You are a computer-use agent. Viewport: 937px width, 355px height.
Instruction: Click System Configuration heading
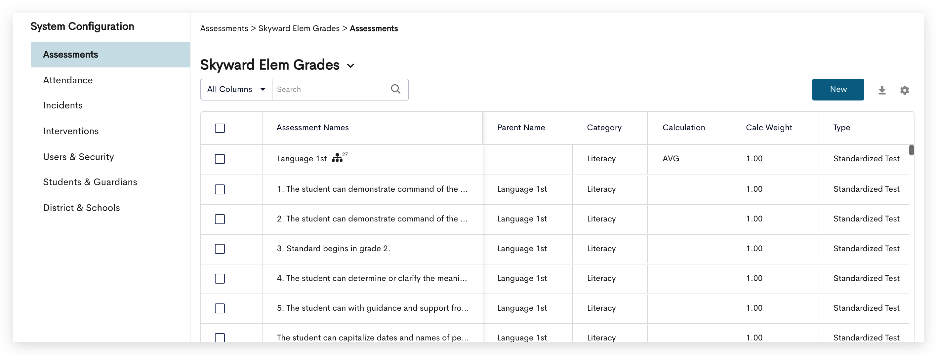tap(82, 26)
